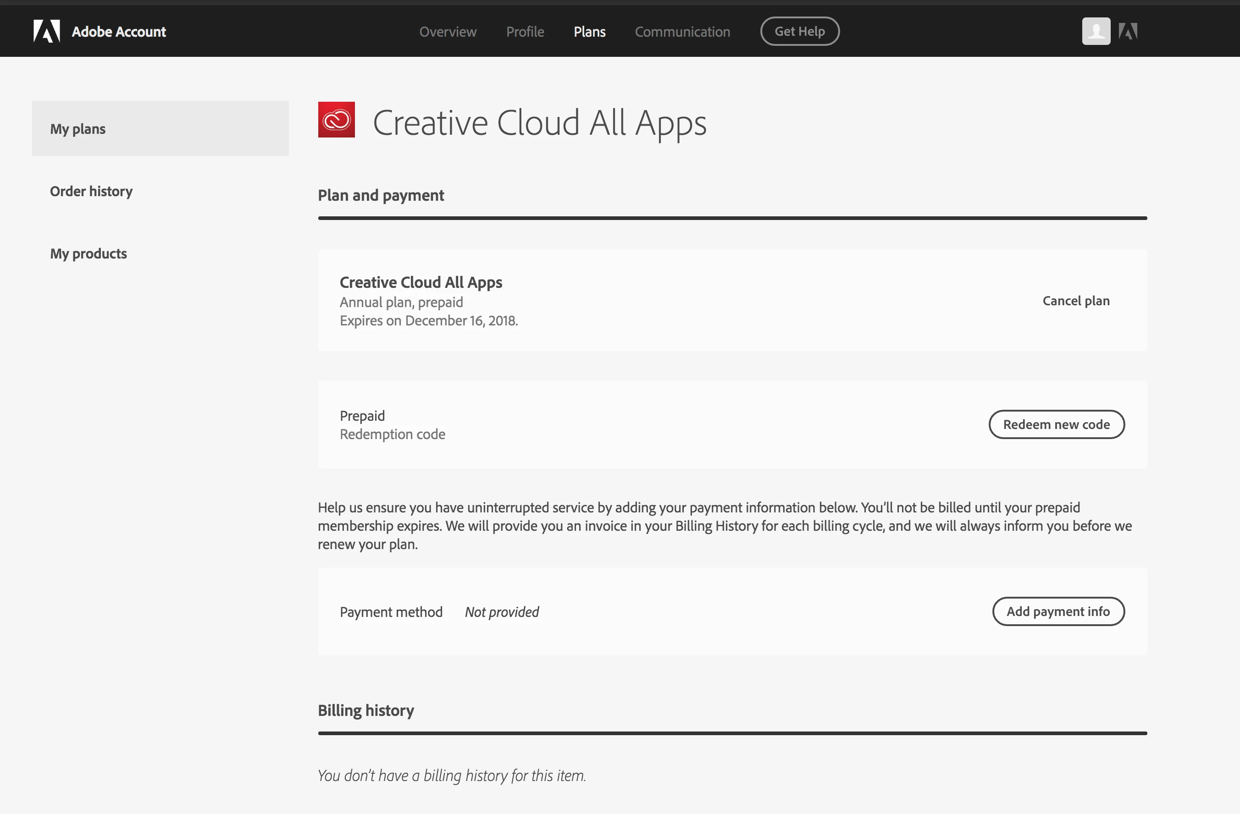Open Order history in the sidebar
1240x814 pixels.
(x=91, y=191)
